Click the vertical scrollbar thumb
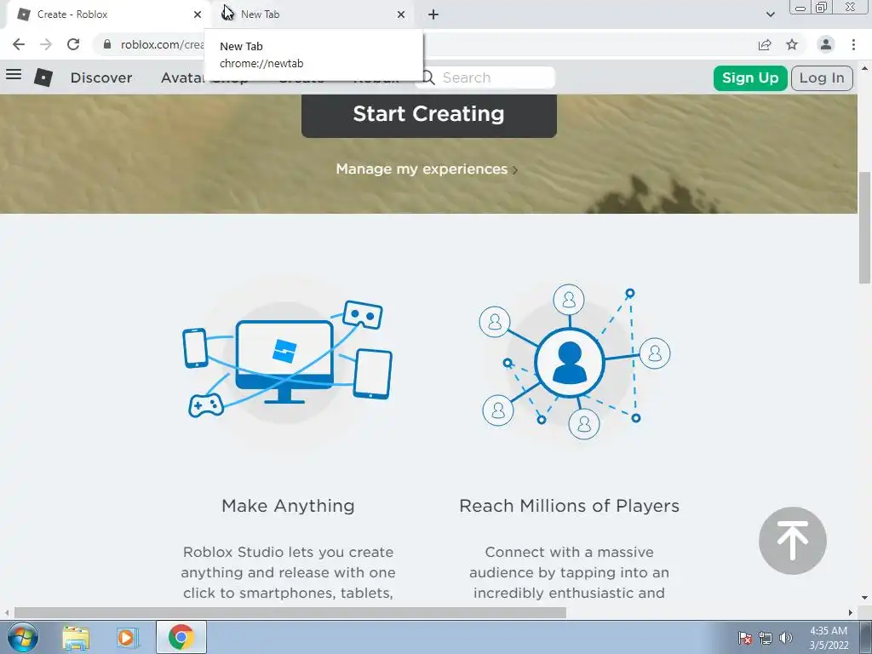 [865, 228]
